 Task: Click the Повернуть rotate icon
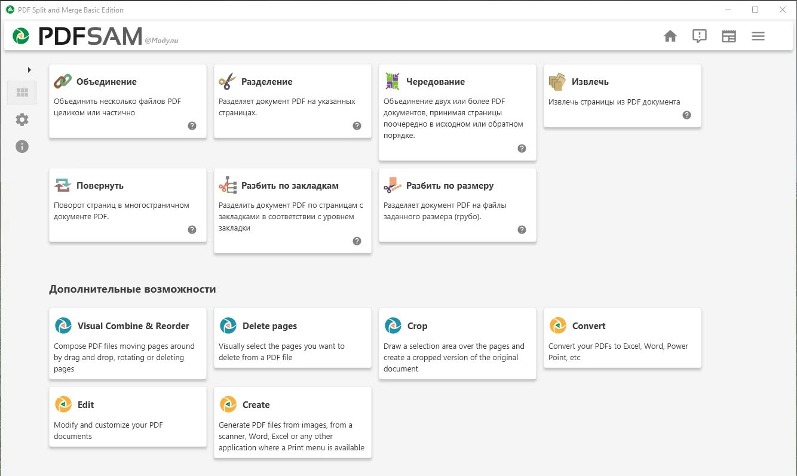pyautogui.click(x=63, y=186)
